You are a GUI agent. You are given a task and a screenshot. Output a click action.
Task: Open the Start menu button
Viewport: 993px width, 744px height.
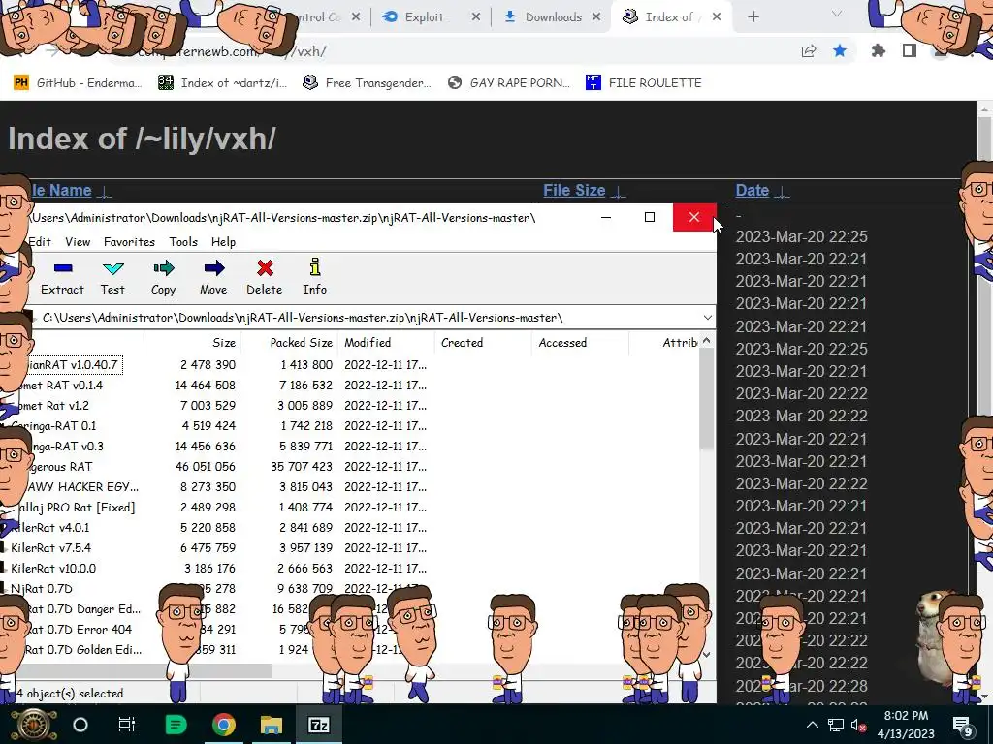pyautogui.click(x=33, y=725)
